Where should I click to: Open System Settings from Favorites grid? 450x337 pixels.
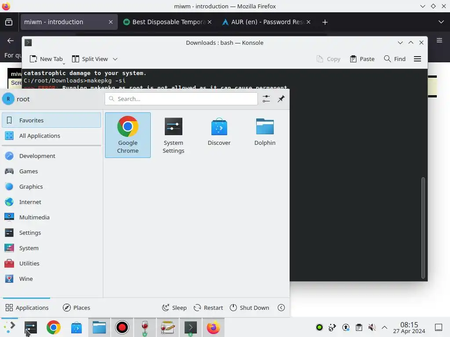[x=173, y=135]
